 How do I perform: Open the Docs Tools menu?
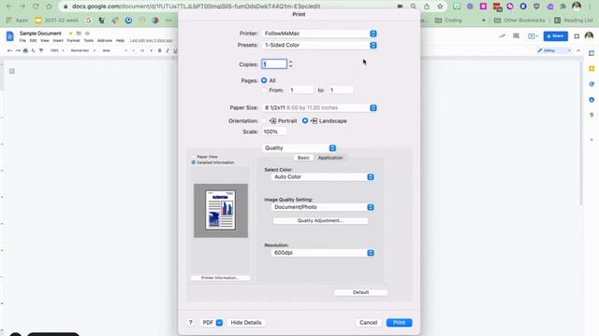click(89, 40)
